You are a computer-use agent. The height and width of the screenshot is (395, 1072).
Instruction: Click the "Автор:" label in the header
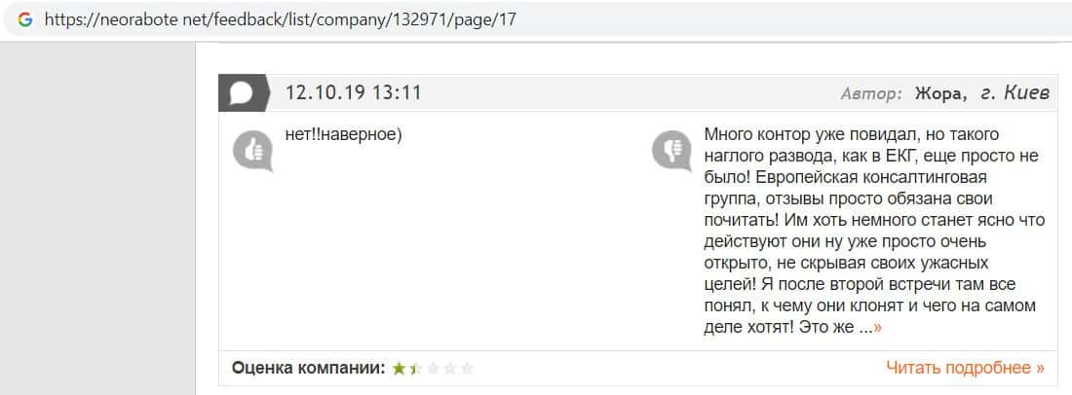871,93
